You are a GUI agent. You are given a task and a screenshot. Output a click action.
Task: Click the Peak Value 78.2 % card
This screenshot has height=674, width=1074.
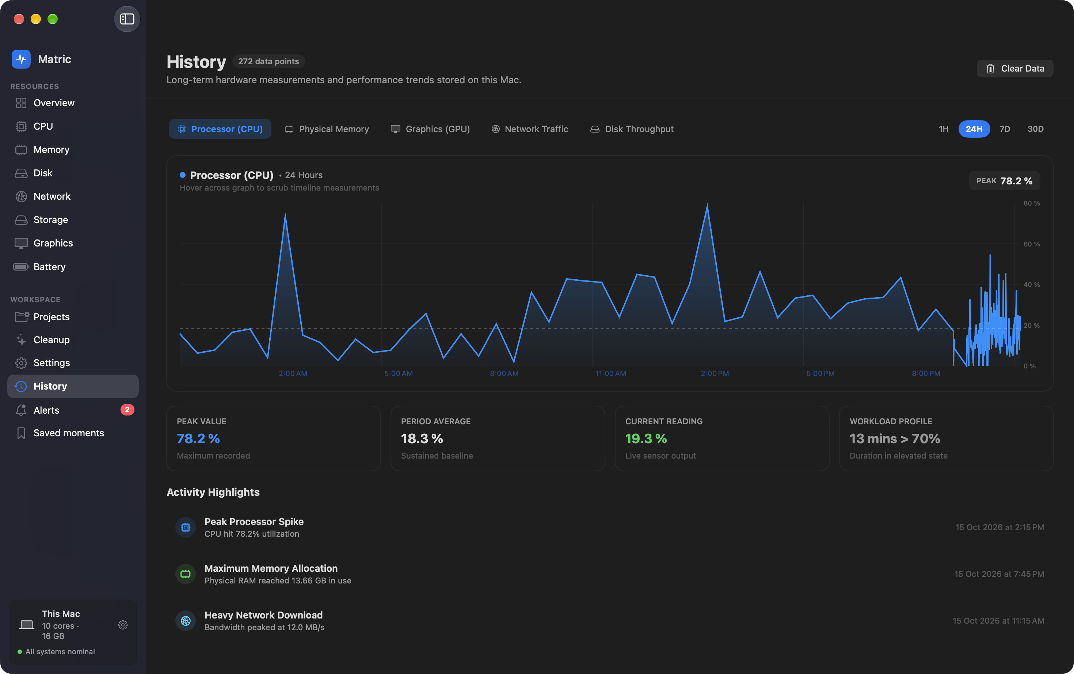pos(273,438)
